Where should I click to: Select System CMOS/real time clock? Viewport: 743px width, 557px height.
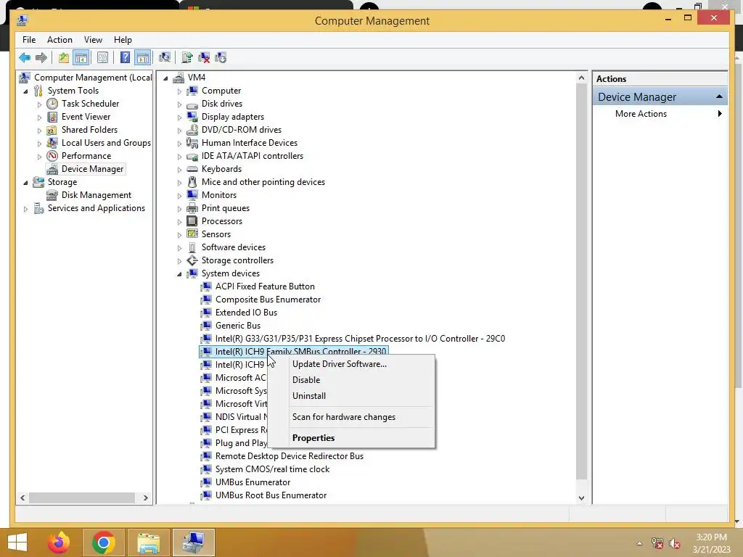(x=272, y=469)
